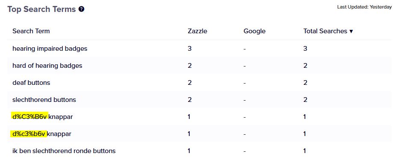Viewport: 399px width, 162px height.
Task: Select the 'slechthorend buttons' search term
Action: click(44, 99)
